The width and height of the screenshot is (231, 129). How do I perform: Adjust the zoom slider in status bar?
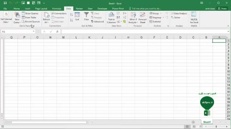coord(216,127)
